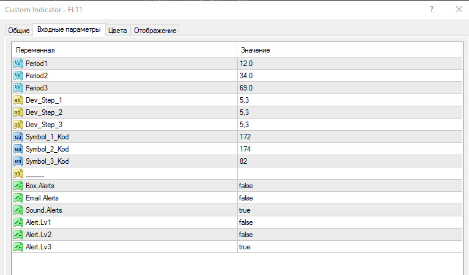
Task: Click the Dev_Step_2 string-type icon
Action: tap(18, 112)
